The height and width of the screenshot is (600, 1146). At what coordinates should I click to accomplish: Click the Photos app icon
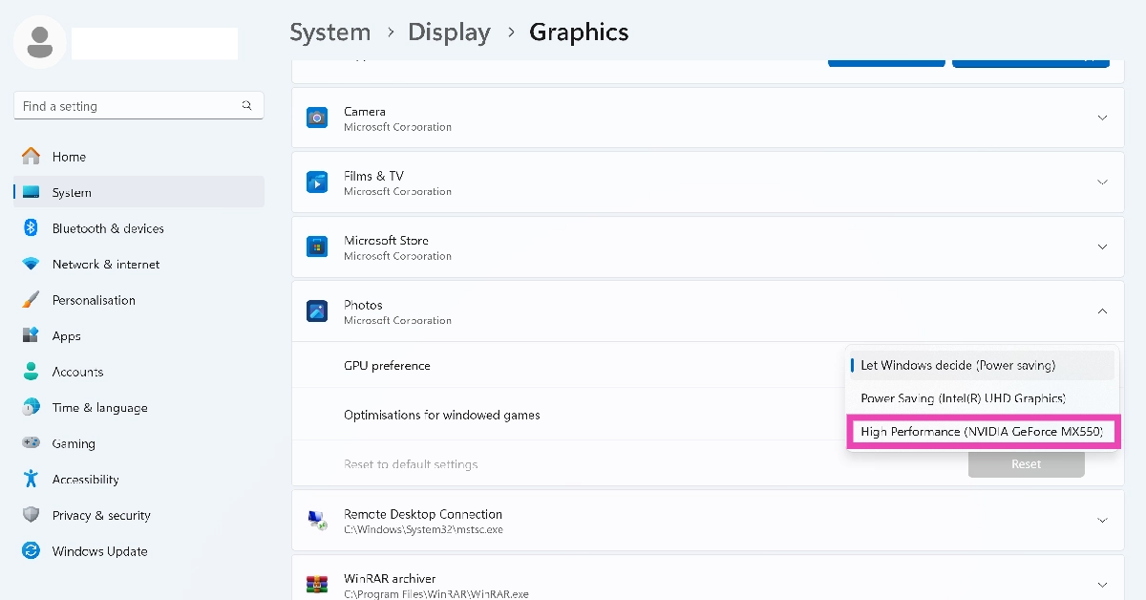[316, 311]
